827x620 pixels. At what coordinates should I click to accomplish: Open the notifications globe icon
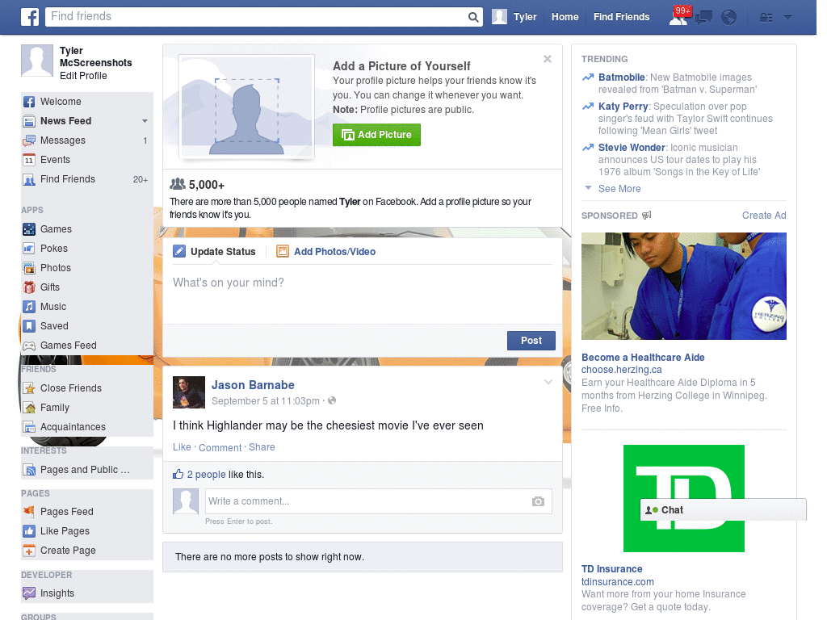[x=729, y=18]
